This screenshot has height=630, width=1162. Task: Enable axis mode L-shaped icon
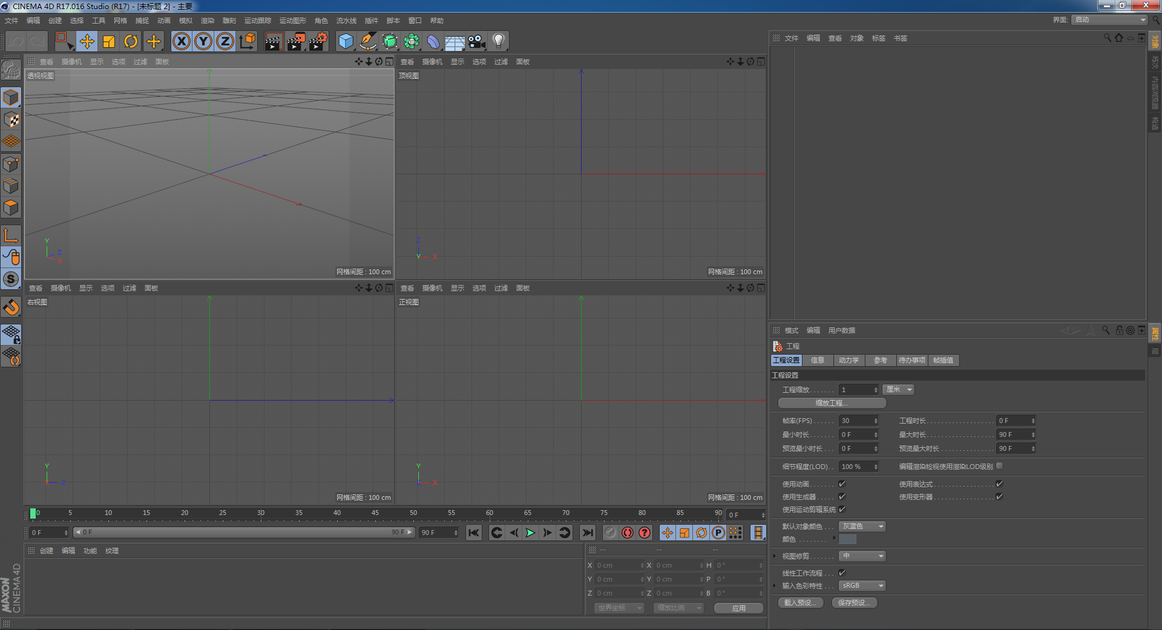[x=11, y=235]
